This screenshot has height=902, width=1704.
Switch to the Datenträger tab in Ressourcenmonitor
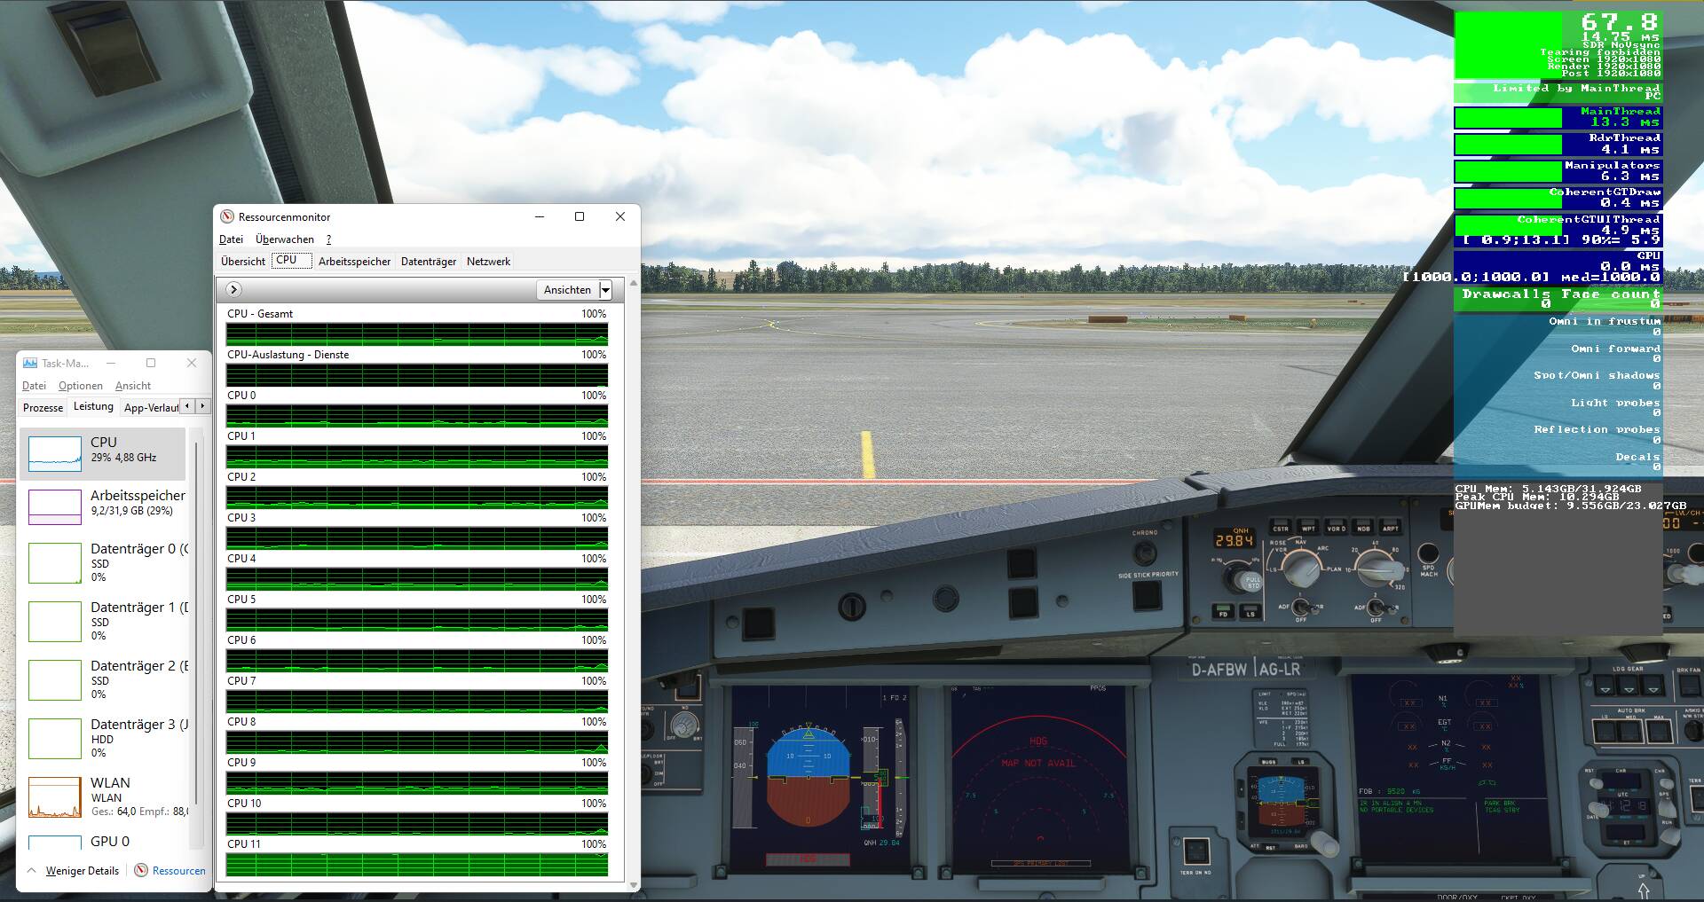coord(429,262)
